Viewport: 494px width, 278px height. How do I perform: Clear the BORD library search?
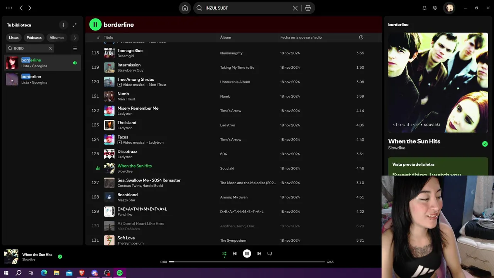point(50,48)
